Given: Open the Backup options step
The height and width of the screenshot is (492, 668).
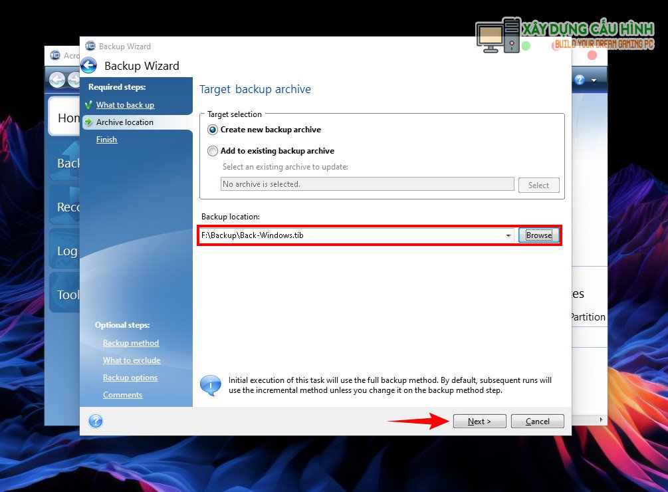Looking at the screenshot, I should coord(130,378).
